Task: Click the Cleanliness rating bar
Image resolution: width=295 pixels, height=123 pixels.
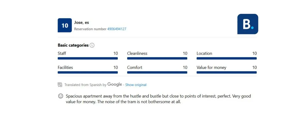Action: 157,58
